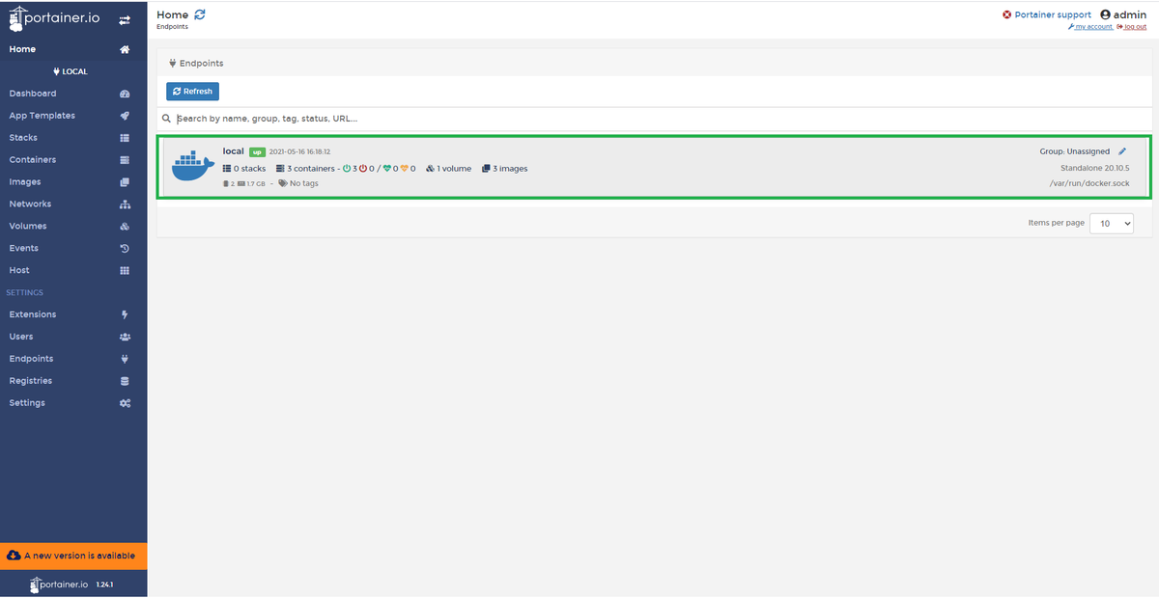Click the tag icon beside No tags
Viewport: 1159px width, 598px height.
point(283,183)
